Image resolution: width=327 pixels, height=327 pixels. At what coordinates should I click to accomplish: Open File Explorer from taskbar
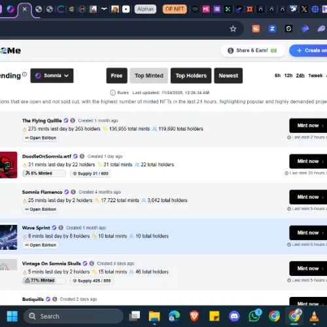coord(154,316)
